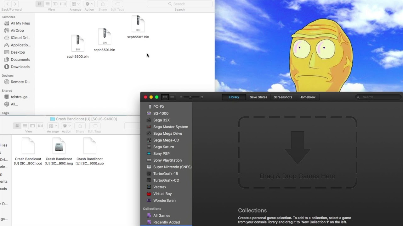Open Documents in Finder sidebar
This screenshot has height=226, width=403.
click(17, 59)
